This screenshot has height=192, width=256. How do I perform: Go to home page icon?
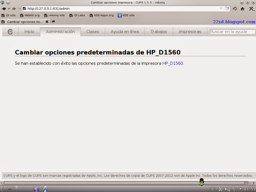coord(242,9)
